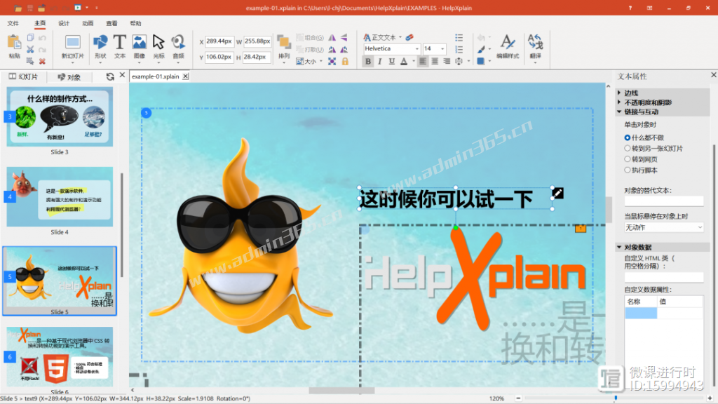
Task: Click the Audio (音频) tool
Action: (178, 47)
